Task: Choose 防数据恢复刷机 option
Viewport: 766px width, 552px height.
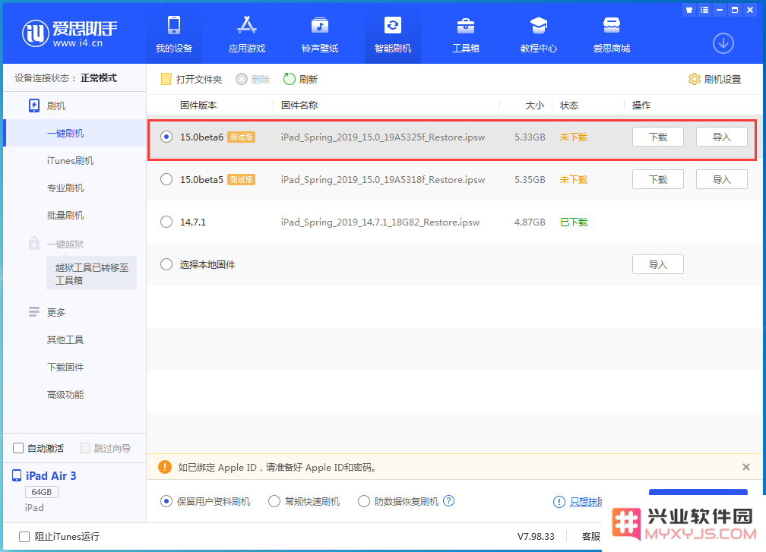Action: pyautogui.click(x=364, y=501)
